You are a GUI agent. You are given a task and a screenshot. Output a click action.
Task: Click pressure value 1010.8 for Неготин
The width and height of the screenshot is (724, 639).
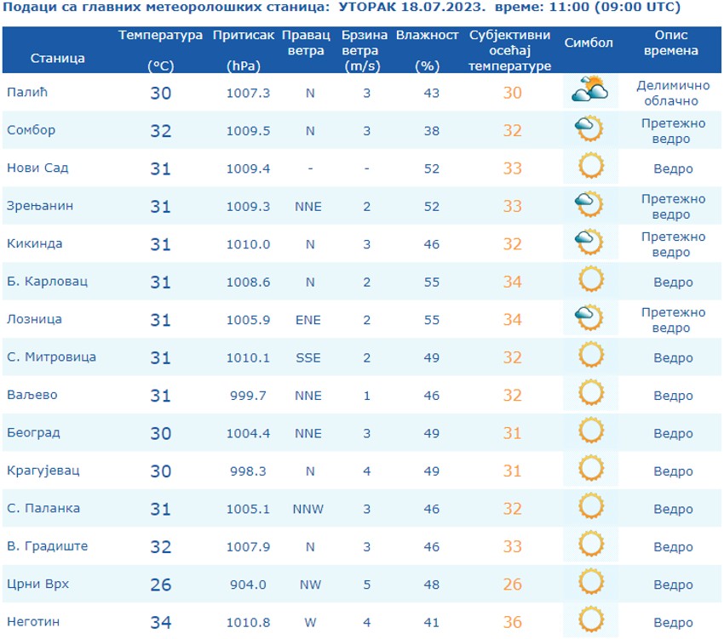pyautogui.click(x=248, y=622)
